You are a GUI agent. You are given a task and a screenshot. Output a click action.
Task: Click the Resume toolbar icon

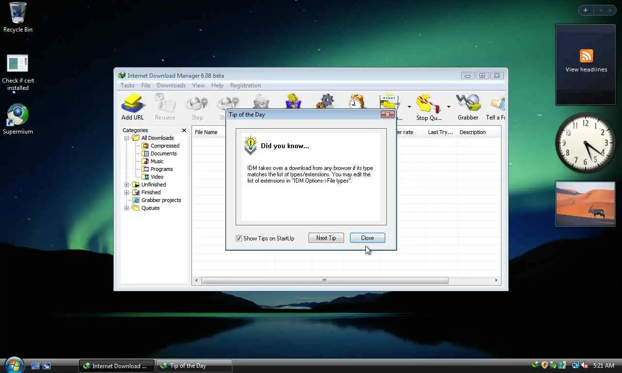[x=165, y=107]
